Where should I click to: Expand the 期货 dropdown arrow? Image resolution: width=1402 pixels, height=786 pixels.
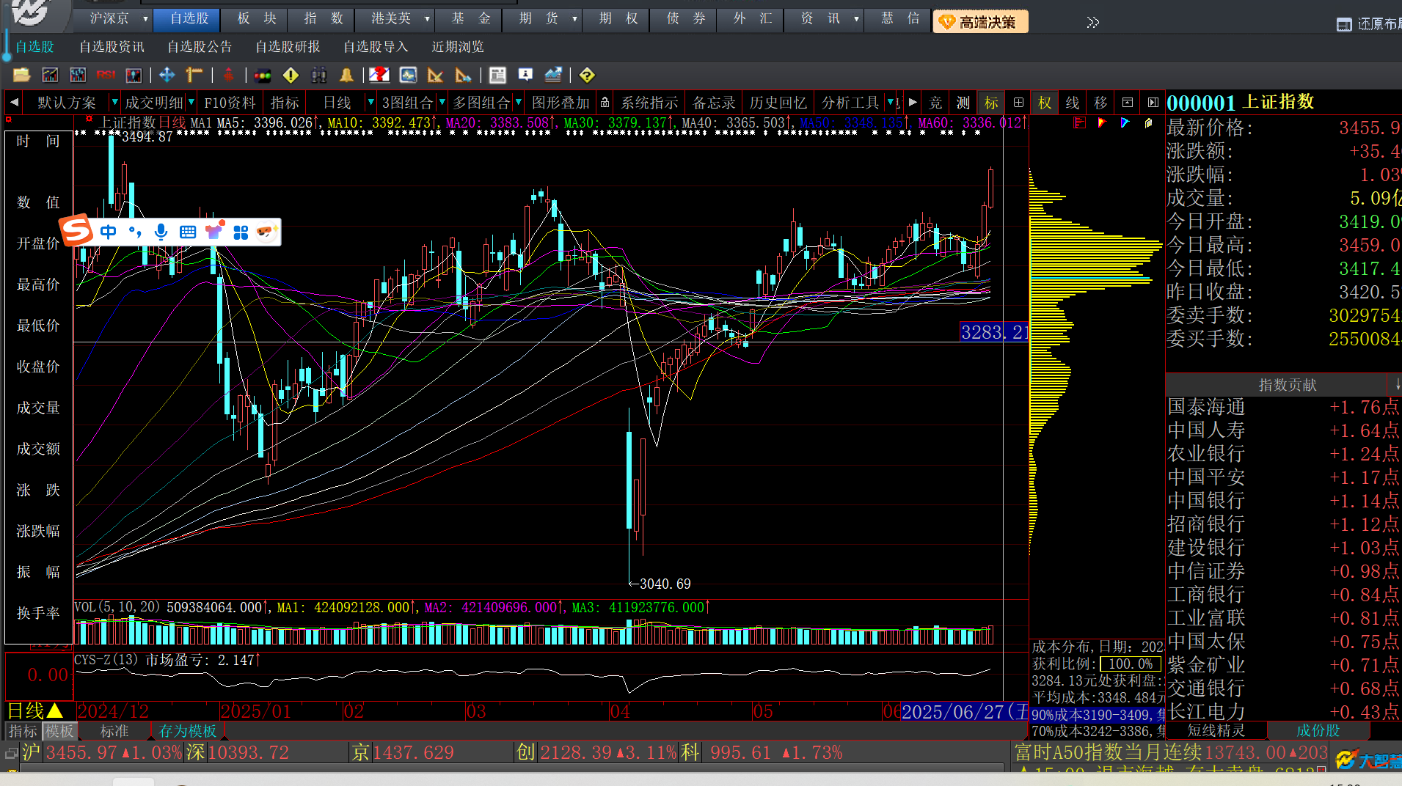(x=574, y=19)
